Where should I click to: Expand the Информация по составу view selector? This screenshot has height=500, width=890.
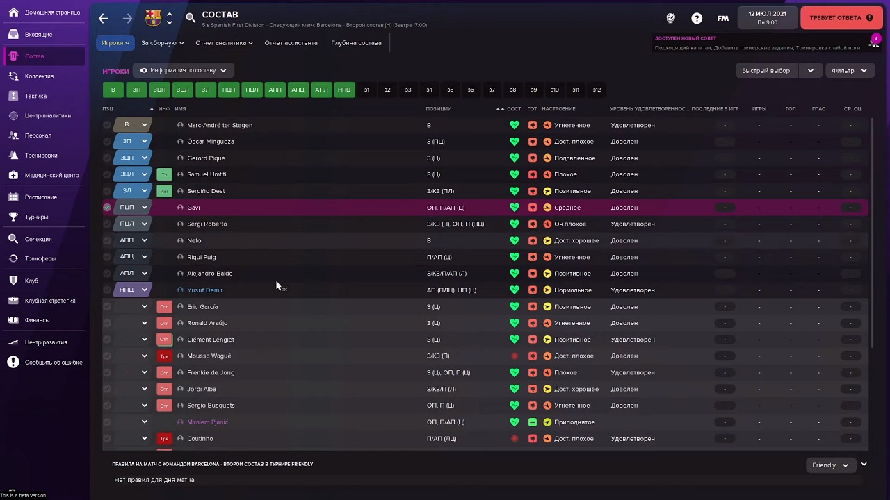pos(184,71)
